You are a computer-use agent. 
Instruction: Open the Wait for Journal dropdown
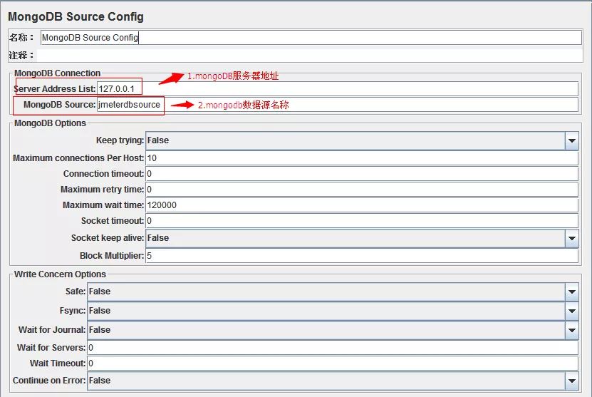[x=333, y=330]
